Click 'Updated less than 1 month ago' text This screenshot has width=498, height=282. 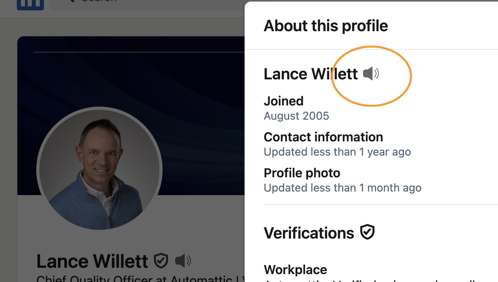tap(342, 188)
